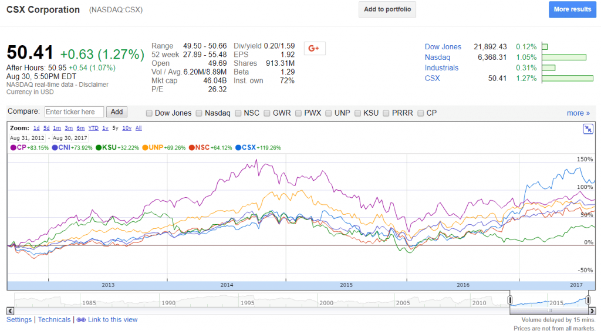Check the Dow Jones compare checkbox
This screenshot has height=331, width=601.
[149, 113]
